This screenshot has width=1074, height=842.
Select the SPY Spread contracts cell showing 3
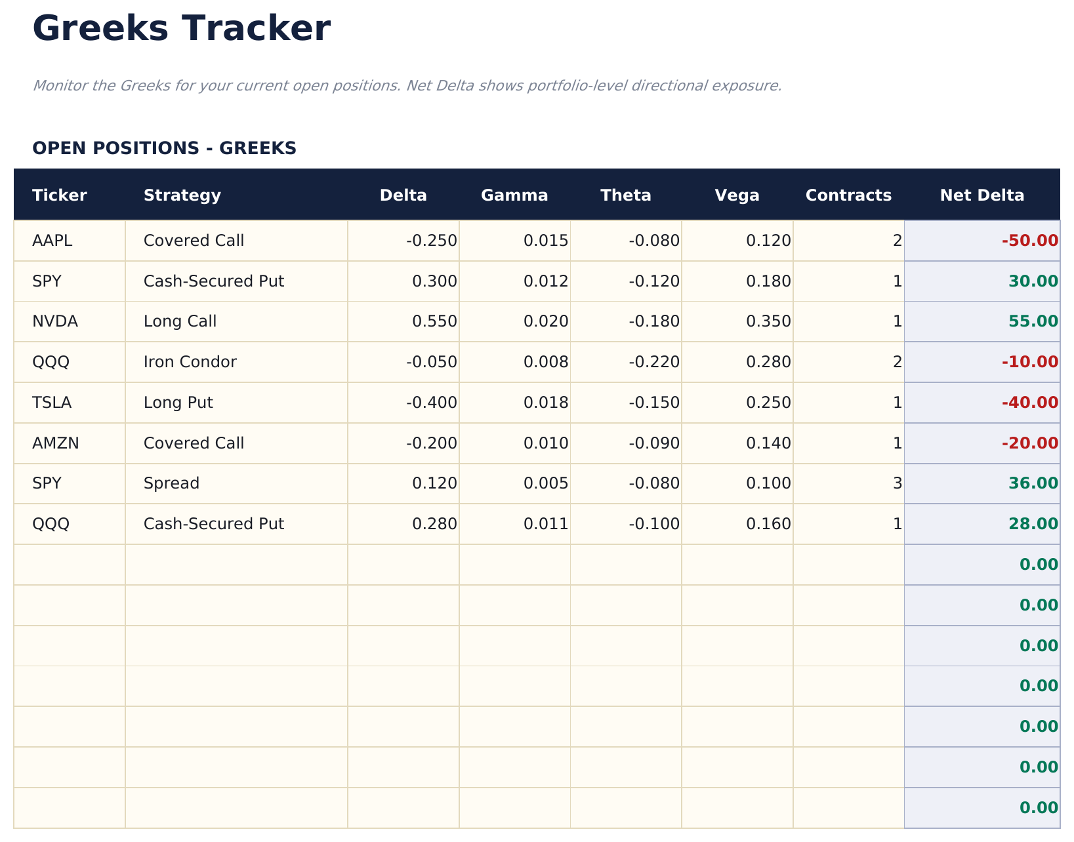[x=899, y=483]
